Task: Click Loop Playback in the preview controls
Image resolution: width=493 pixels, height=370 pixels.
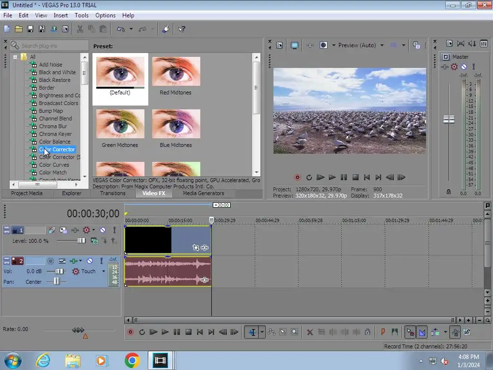Action: tap(309, 177)
